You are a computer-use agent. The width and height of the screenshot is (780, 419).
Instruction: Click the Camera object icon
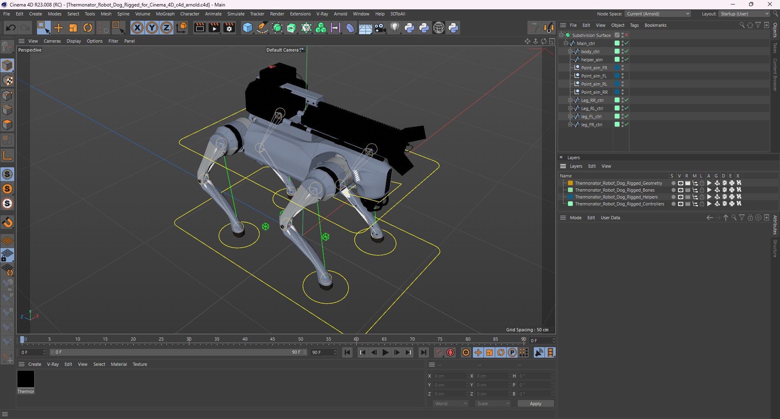point(380,28)
